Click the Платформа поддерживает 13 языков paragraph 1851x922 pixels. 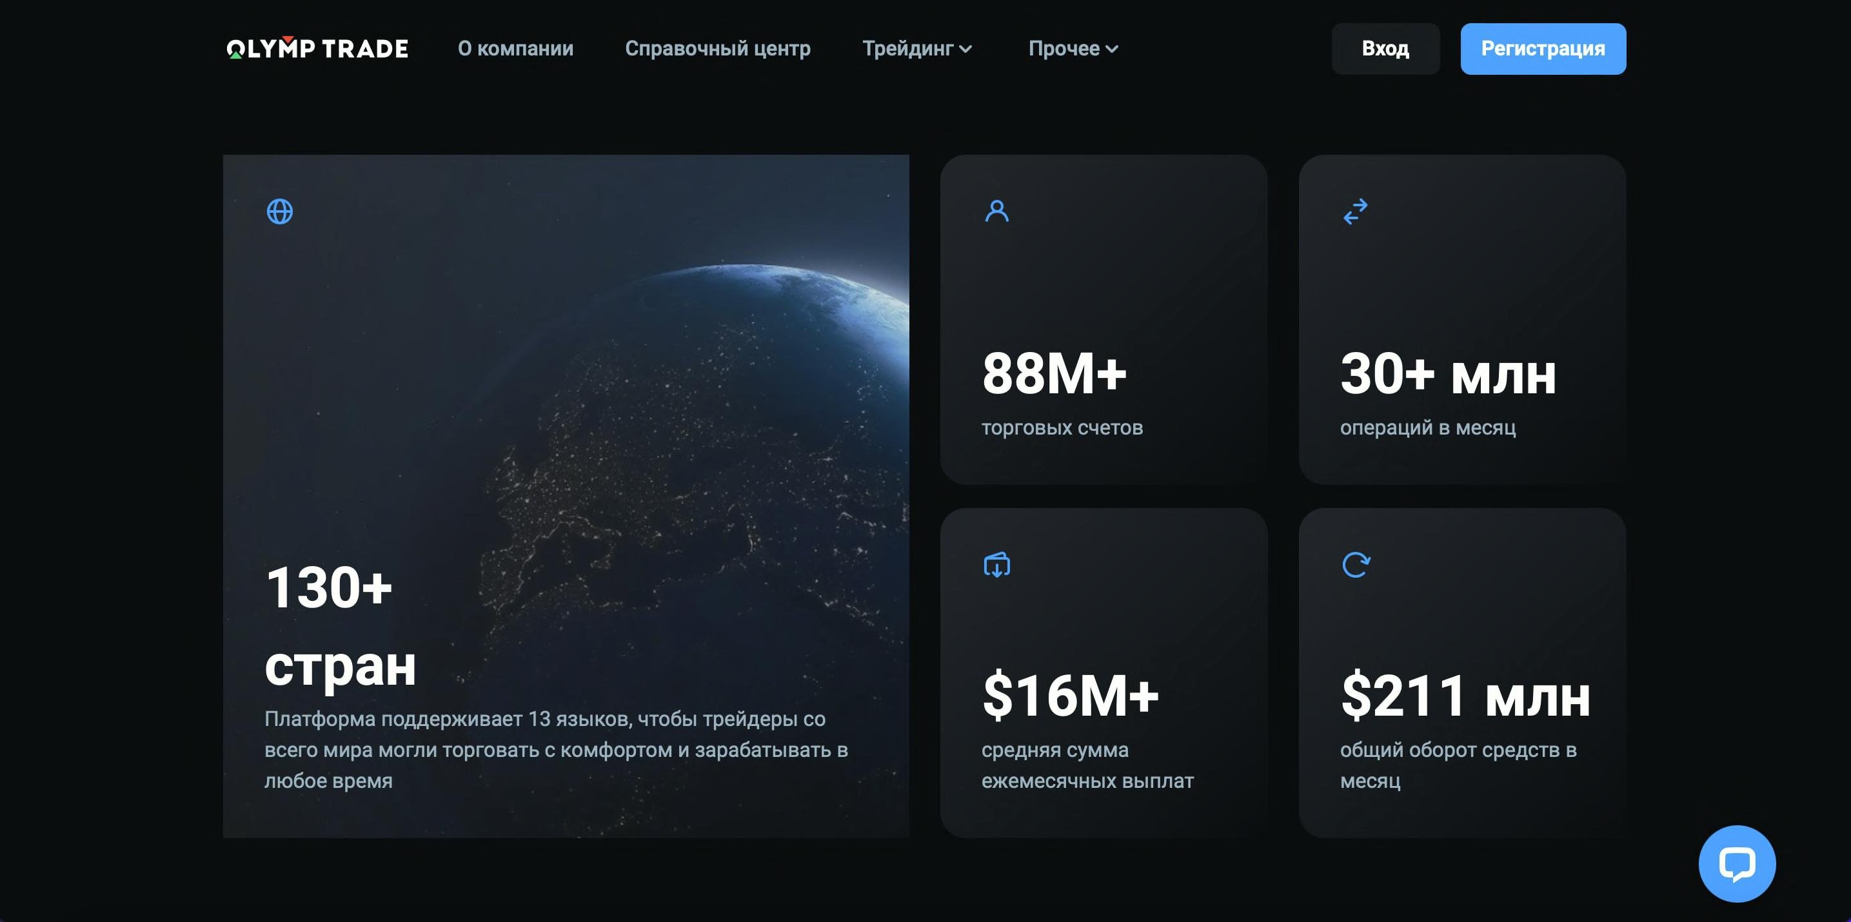(x=556, y=750)
